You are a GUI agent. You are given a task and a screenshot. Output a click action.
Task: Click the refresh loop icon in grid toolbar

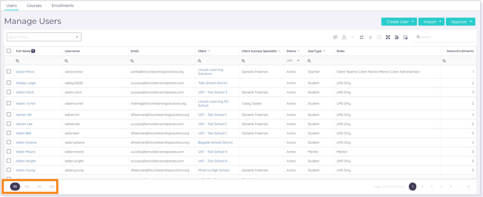tap(361, 37)
